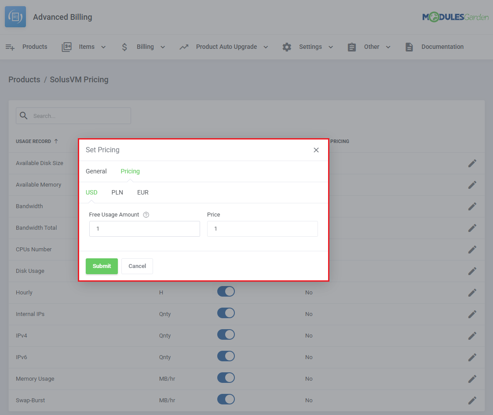Image resolution: width=493 pixels, height=415 pixels.
Task: Edit the Internal IPs record
Action: [472, 314]
